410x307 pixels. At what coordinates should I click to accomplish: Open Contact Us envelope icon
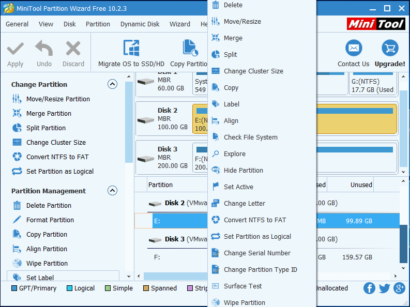point(354,48)
